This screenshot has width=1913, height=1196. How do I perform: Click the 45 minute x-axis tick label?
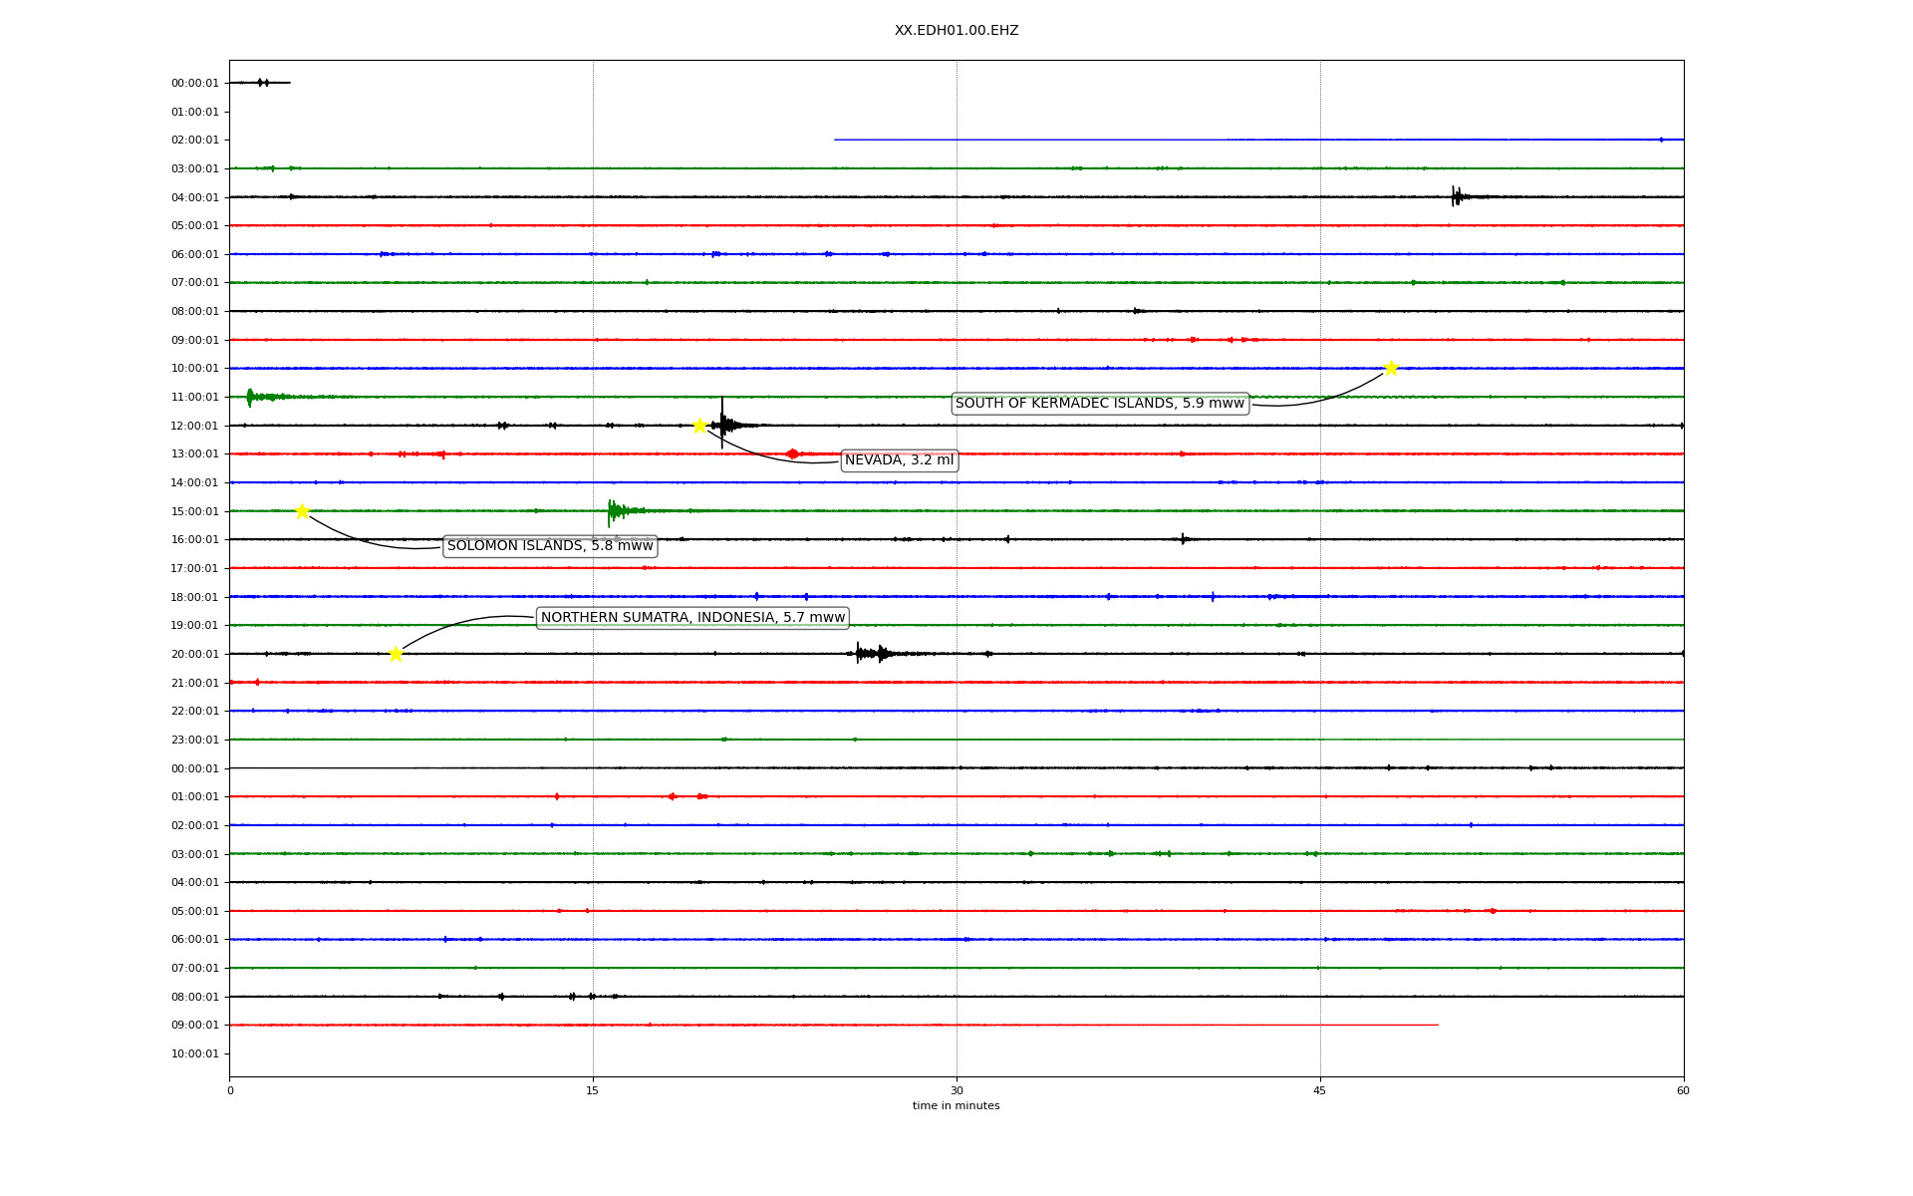(x=1320, y=1090)
